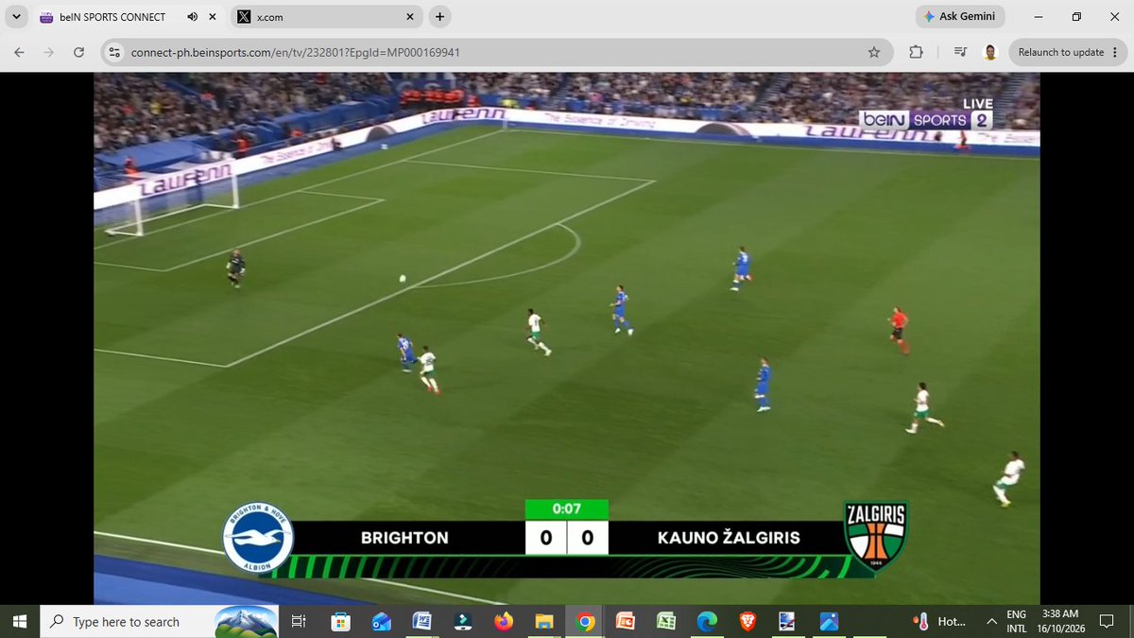Launch Microsoft Store from taskbar
The width and height of the screenshot is (1134, 638).
tap(342, 621)
